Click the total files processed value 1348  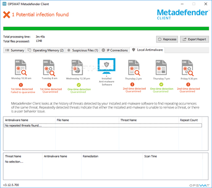[39, 41]
